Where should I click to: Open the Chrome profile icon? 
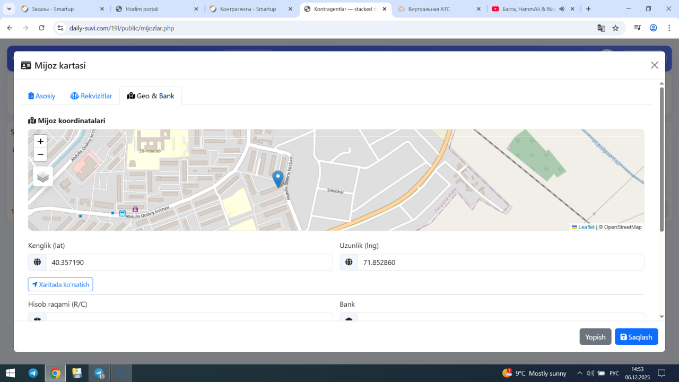[653, 28]
